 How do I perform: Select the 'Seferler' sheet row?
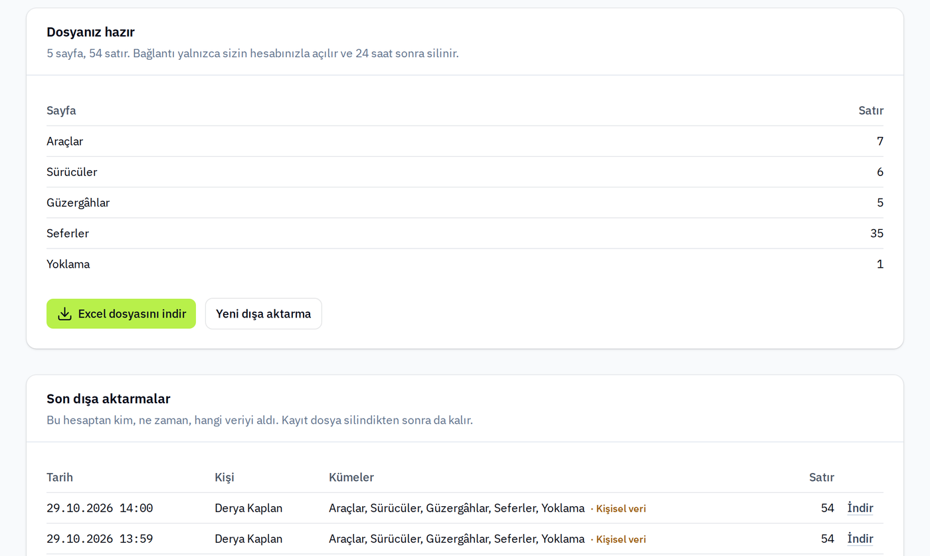click(465, 233)
